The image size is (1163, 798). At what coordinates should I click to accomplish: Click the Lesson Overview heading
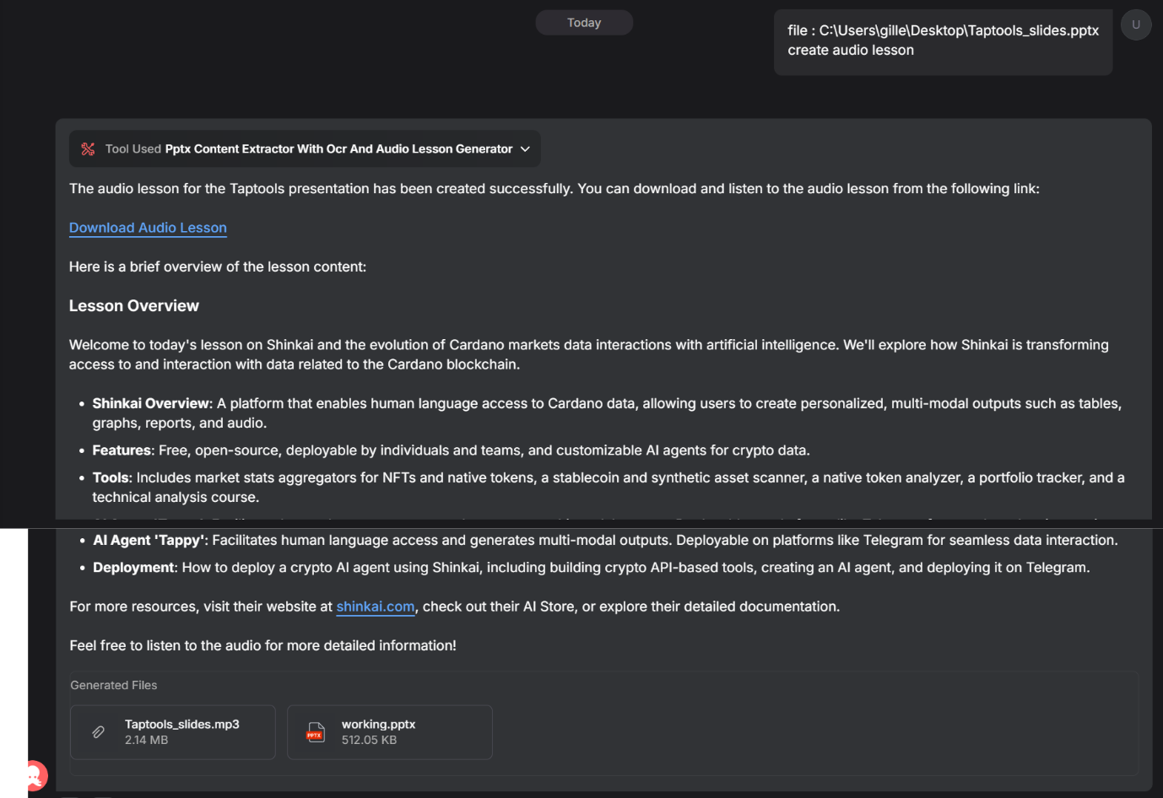point(134,306)
